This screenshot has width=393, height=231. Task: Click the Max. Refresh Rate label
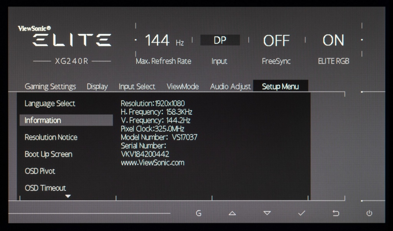[163, 61]
